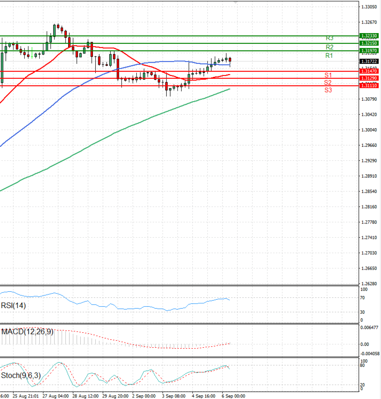Click the current price 1.31722 tag
381x399 pixels.
click(369, 61)
